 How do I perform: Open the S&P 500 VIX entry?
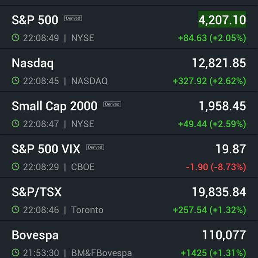point(129,156)
